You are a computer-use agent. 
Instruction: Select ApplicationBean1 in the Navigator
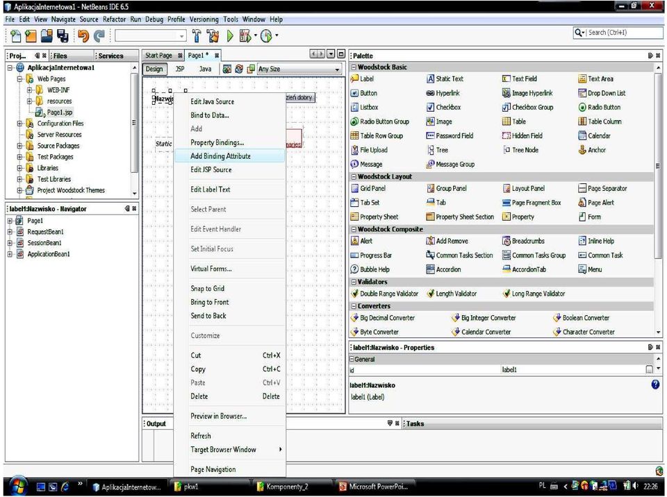pos(49,254)
